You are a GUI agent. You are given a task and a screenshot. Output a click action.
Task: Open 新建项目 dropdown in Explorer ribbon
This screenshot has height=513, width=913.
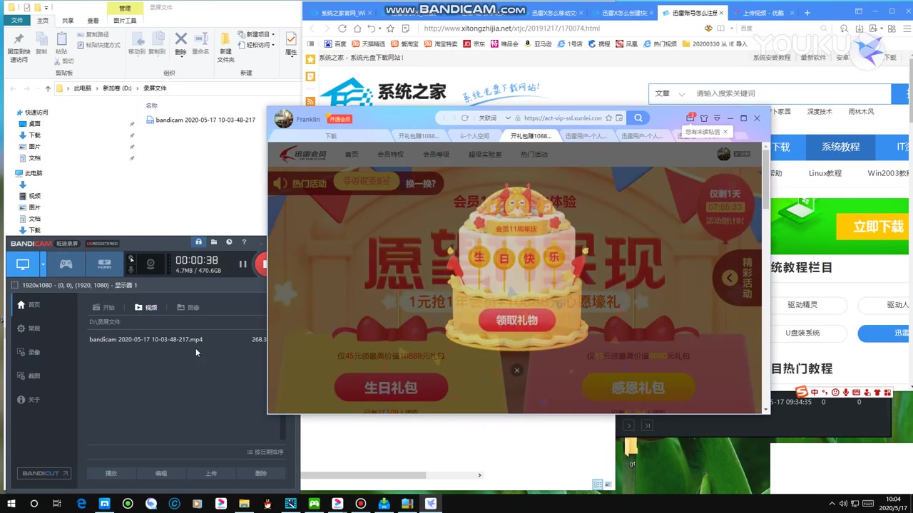pos(257,34)
